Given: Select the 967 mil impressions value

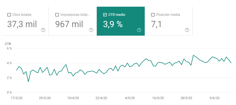Looking at the screenshot, I should click(x=69, y=24).
